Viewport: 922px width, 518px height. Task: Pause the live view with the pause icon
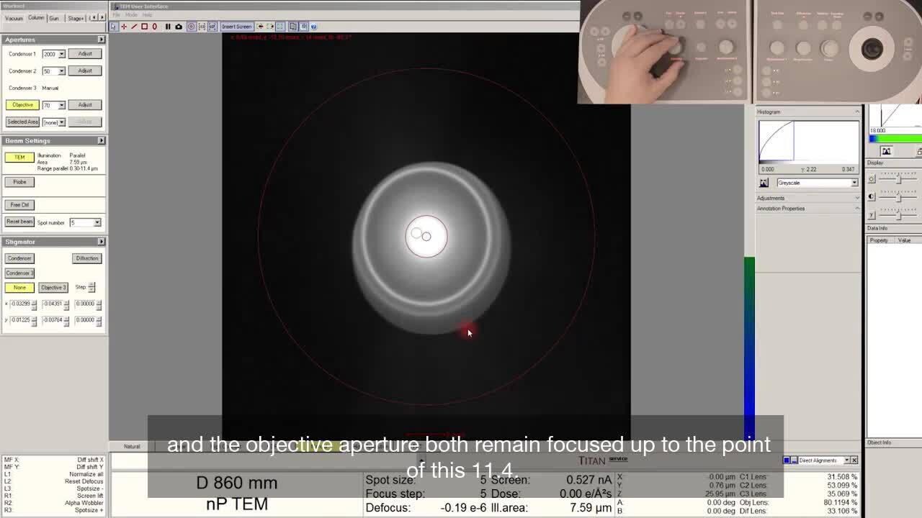(x=168, y=27)
